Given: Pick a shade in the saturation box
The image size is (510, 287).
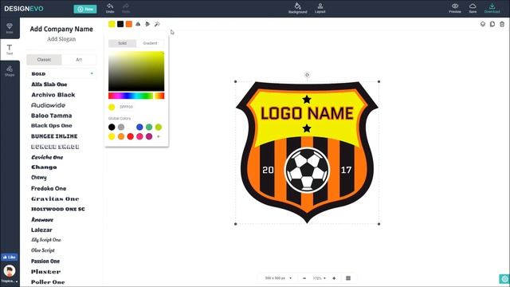Looking at the screenshot, I should (x=136, y=71).
